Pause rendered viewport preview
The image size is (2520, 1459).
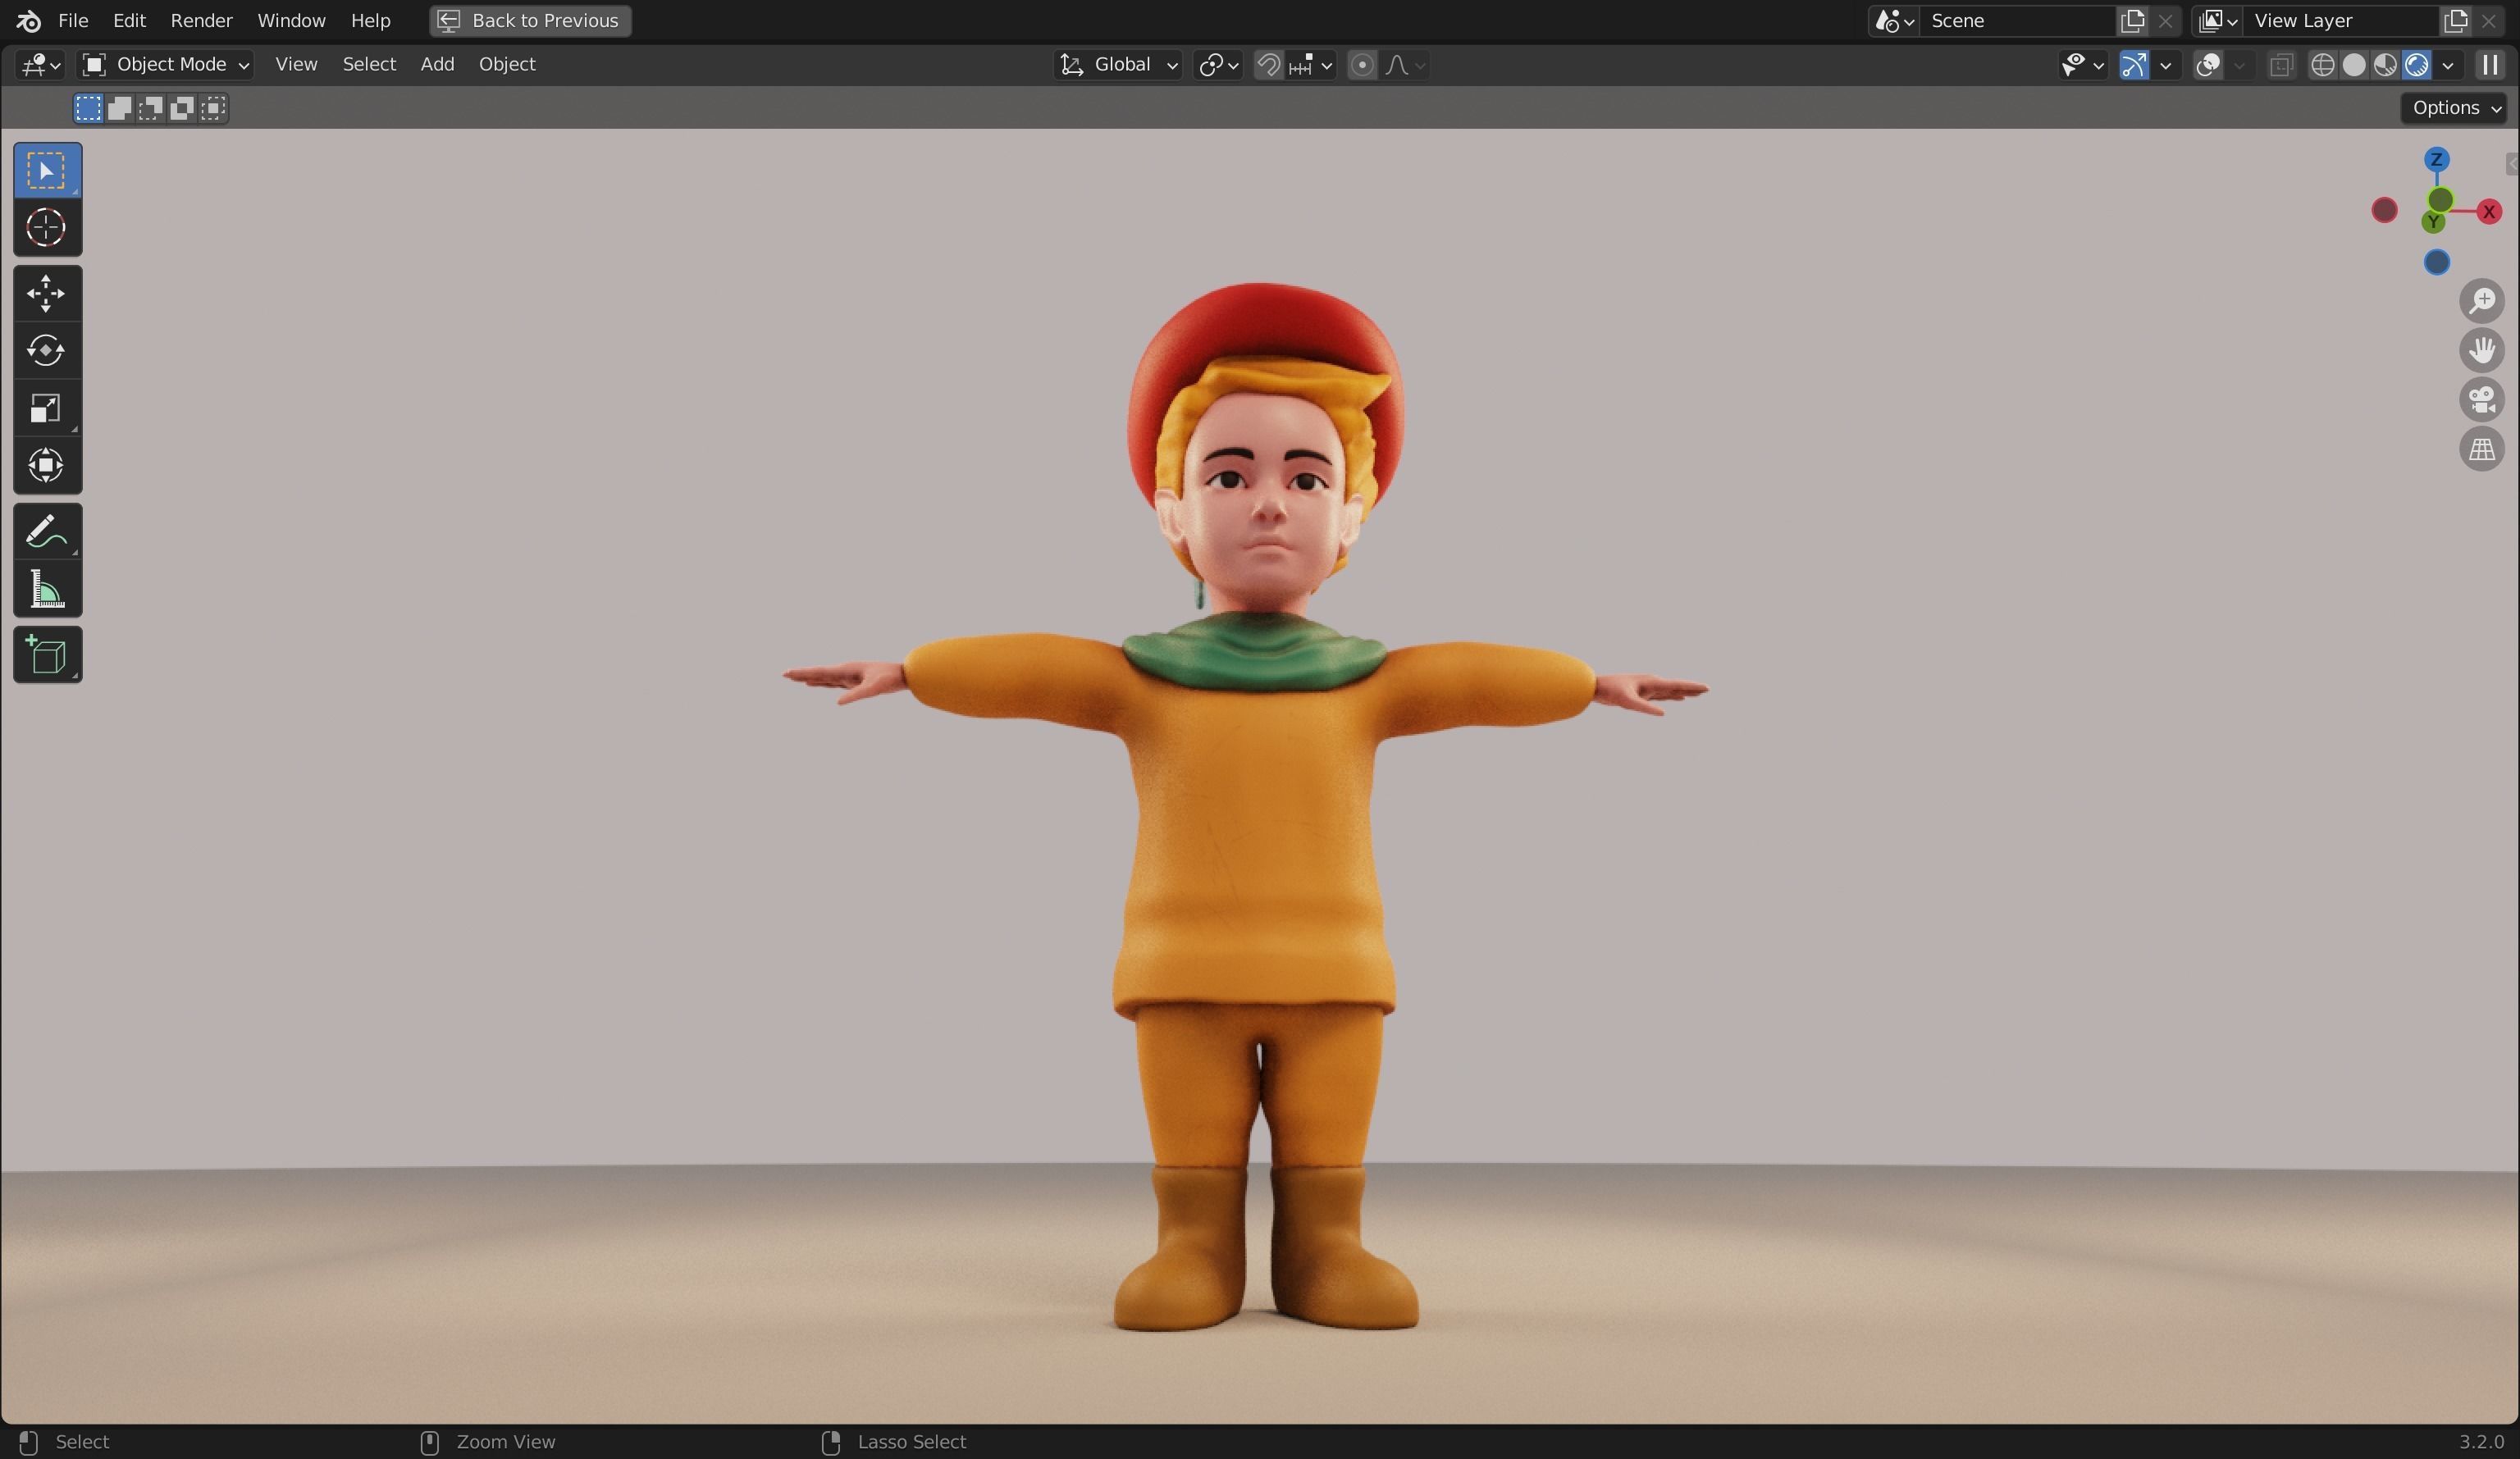2490,65
